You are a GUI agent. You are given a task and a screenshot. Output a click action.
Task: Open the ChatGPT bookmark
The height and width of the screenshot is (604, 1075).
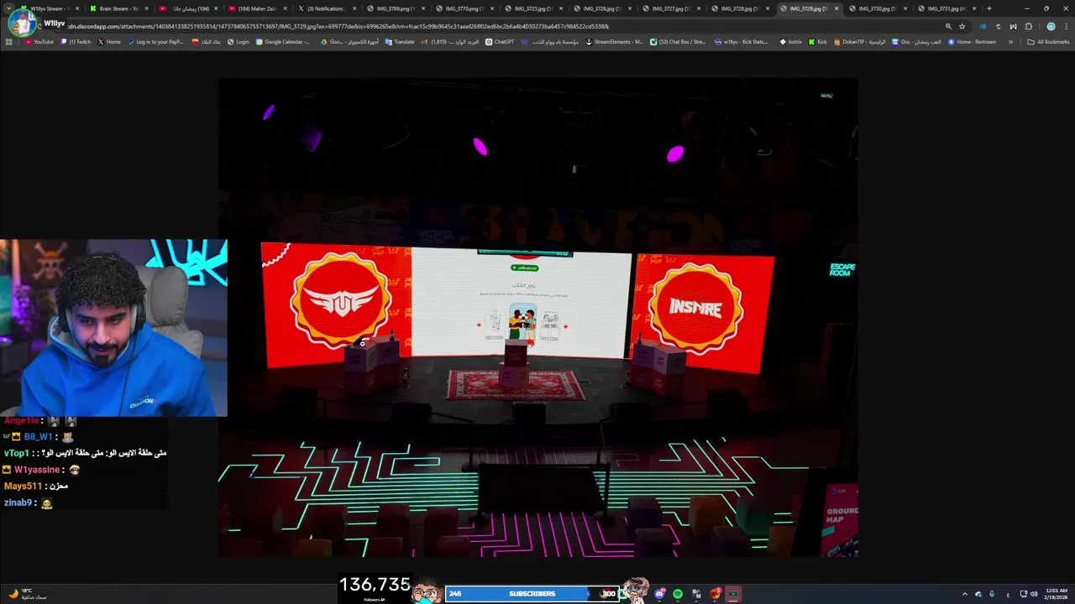click(500, 42)
